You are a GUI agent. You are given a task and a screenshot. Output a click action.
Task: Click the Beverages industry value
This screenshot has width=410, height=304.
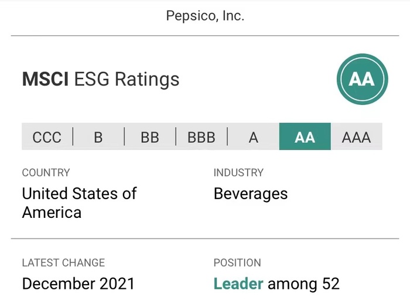[251, 194]
